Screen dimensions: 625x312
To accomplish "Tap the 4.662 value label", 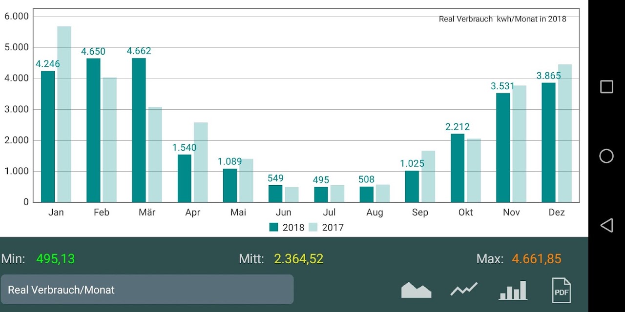I will [139, 51].
